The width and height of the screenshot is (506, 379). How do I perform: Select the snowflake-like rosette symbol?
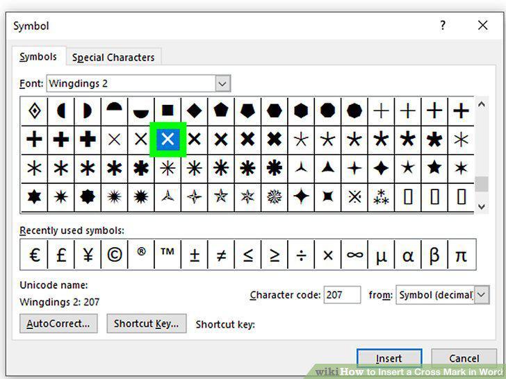(275, 196)
